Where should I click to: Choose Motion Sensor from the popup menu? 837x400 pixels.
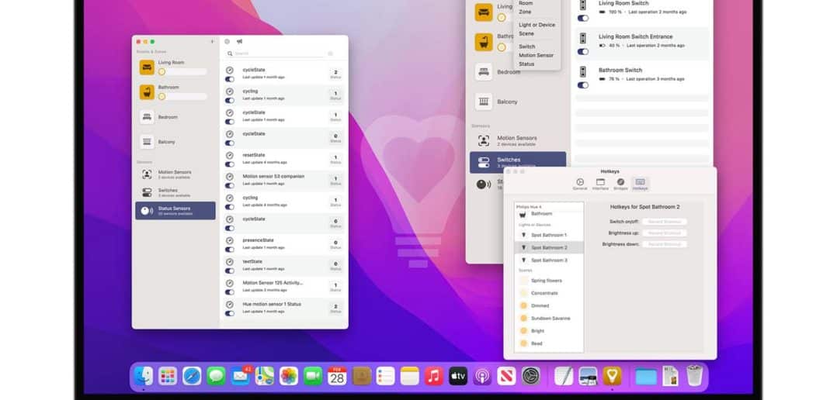(535, 55)
